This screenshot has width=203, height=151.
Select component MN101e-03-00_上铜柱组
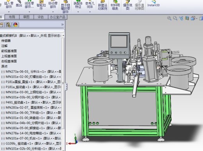pos(31,92)
